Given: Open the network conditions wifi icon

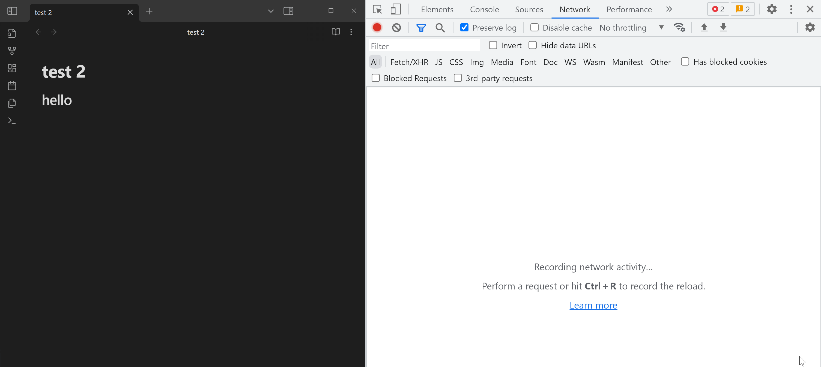Looking at the screenshot, I should [x=679, y=28].
